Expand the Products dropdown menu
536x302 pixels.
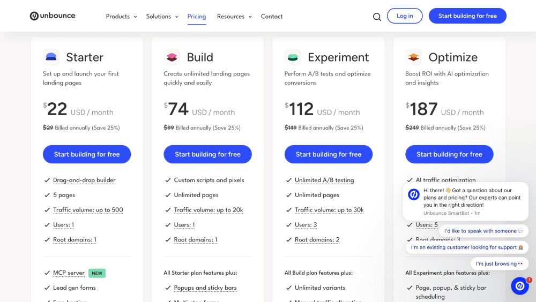121,17
